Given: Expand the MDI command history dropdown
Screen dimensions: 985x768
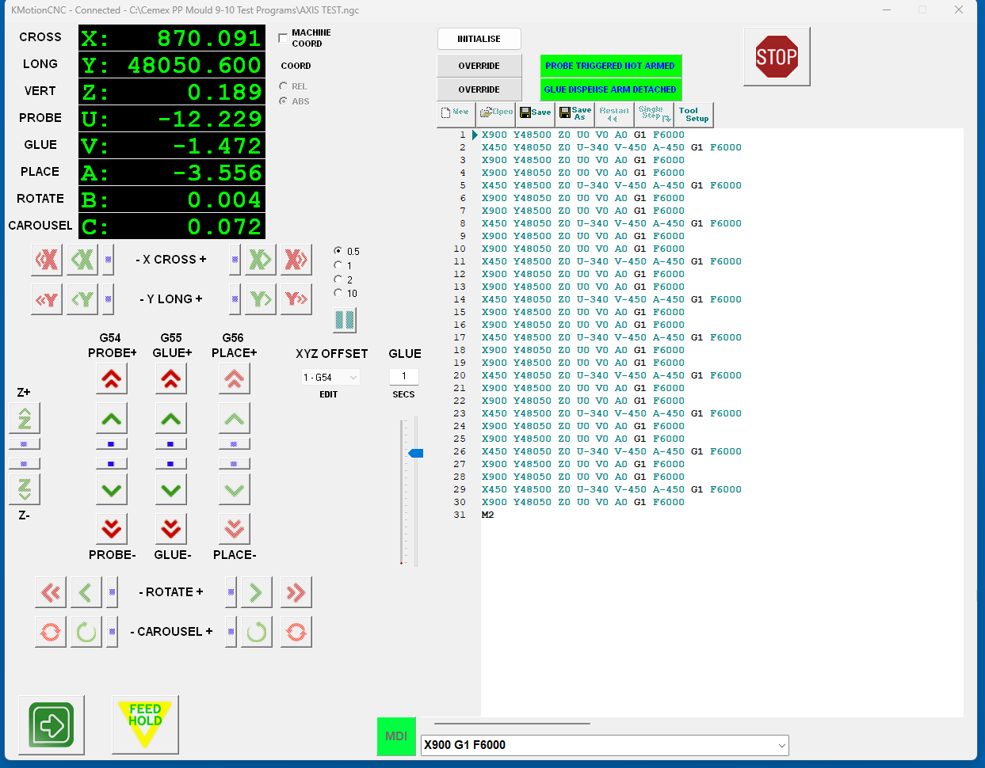Looking at the screenshot, I should point(781,745).
